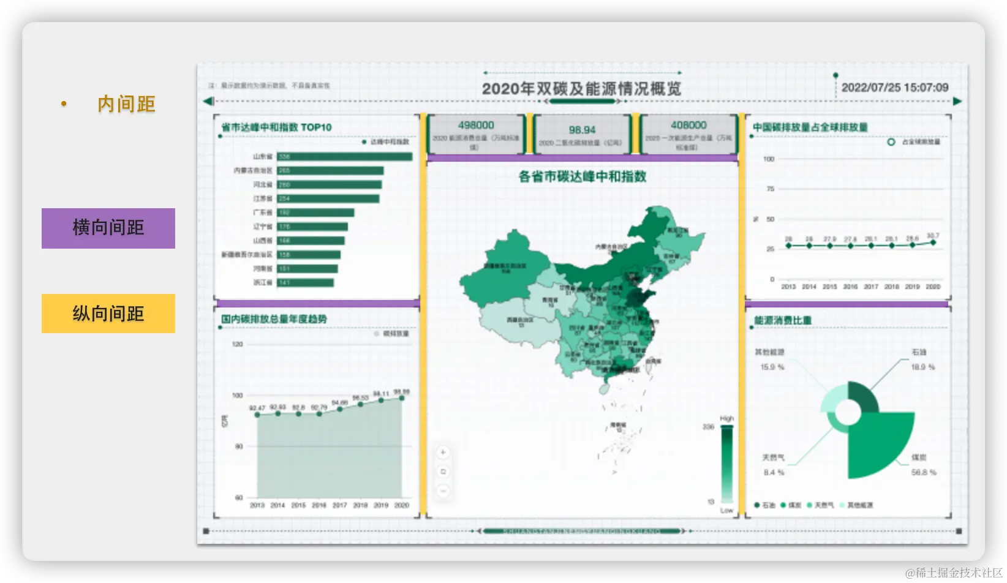Click the 占全球排放量 legend circle icon

[x=889, y=141]
